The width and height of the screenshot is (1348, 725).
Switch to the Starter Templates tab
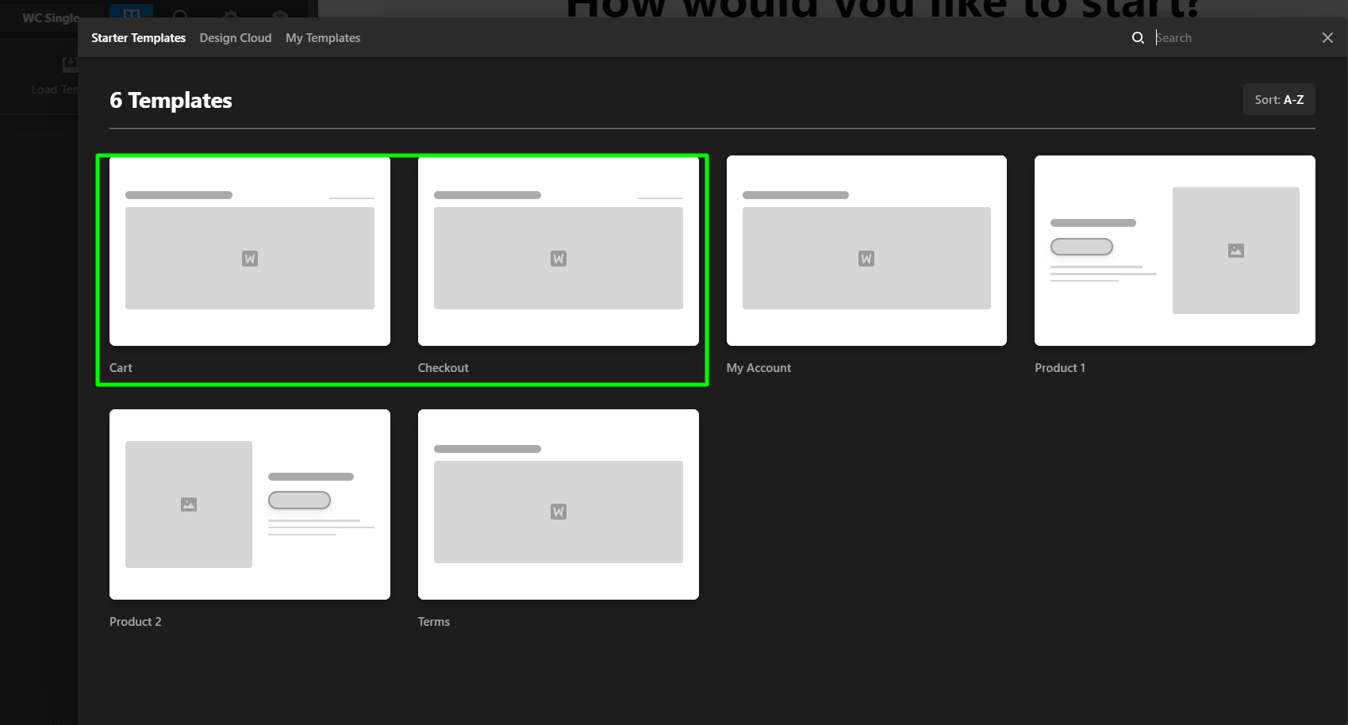[138, 38]
